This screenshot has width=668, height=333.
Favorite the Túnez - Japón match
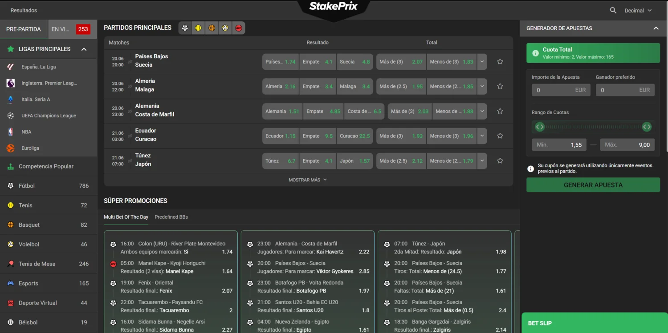[x=500, y=161]
